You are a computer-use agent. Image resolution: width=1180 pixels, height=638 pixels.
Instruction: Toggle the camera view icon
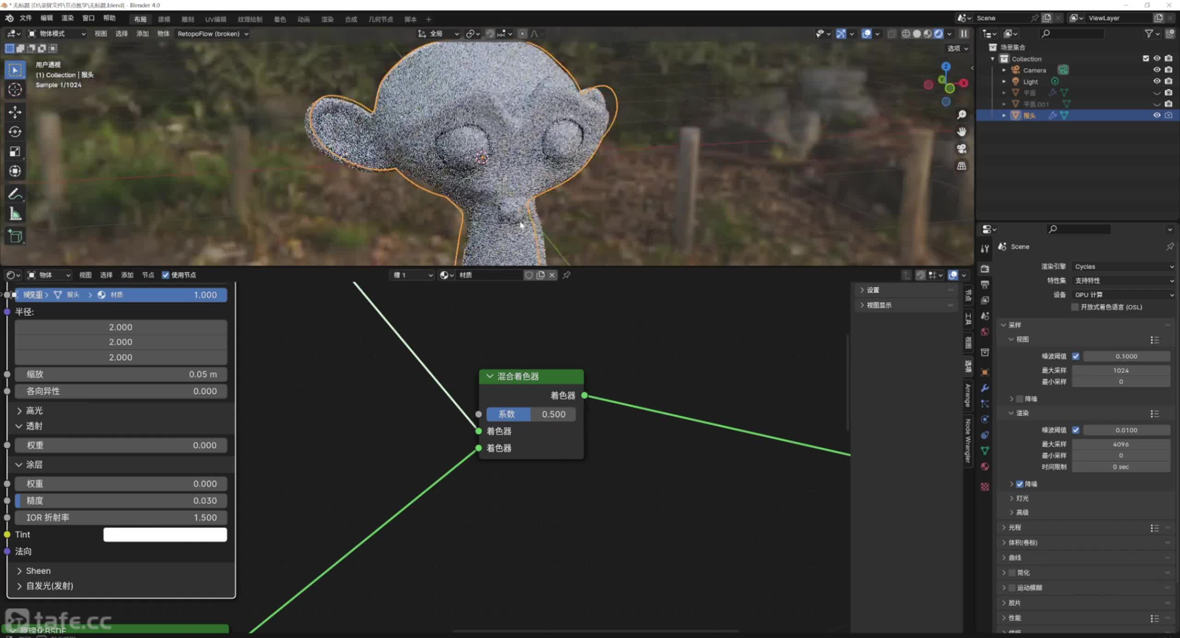coord(962,148)
